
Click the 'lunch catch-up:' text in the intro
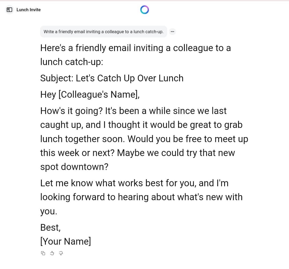pos(72,62)
